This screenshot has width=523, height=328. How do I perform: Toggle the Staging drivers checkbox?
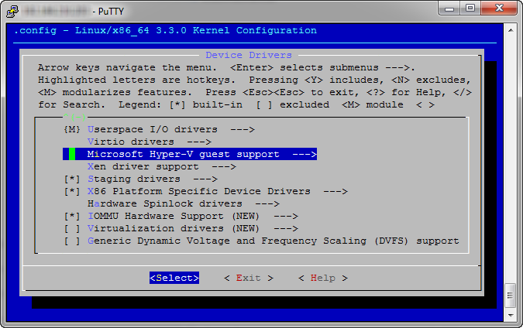click(72, 179)
